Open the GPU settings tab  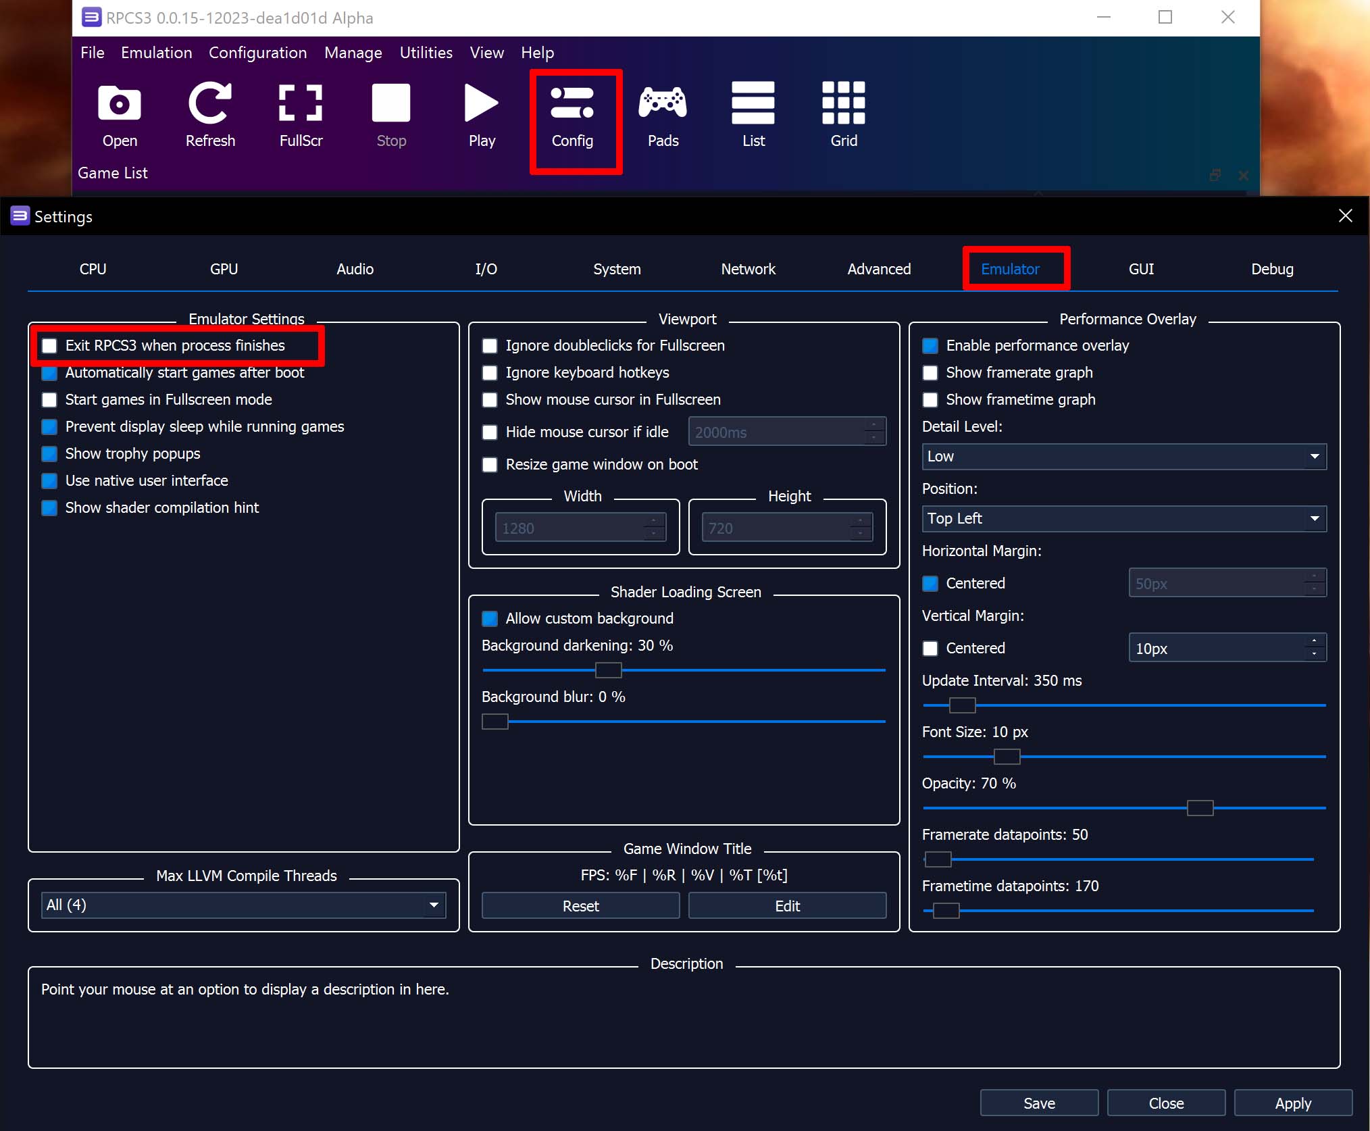(224, 269)
